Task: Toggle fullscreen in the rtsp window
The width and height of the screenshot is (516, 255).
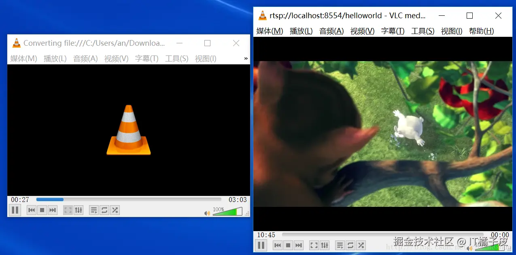Action: [x=314, y=245]
